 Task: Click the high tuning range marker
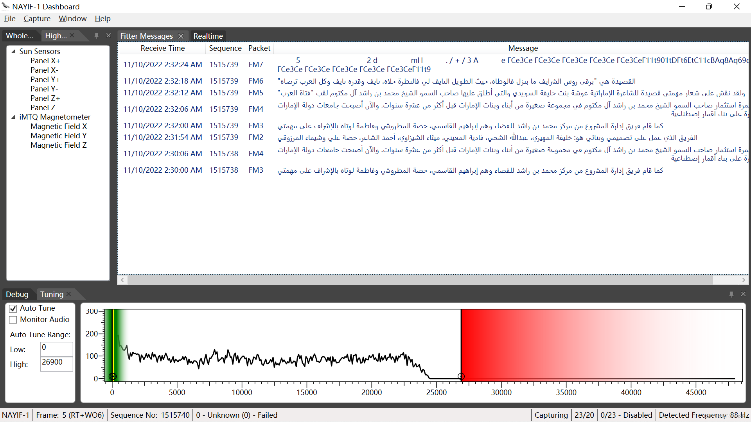click(461, 376)
